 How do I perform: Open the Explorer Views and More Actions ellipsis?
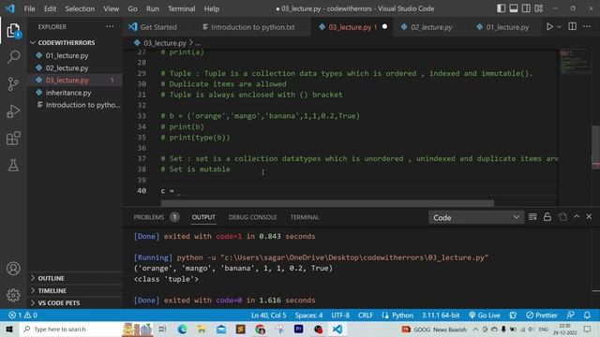click(x=110, y=26)
